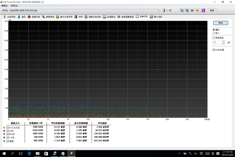Click the copy text to clipboard icon
Screen dimensions: 235x157
tap(182, 10)
